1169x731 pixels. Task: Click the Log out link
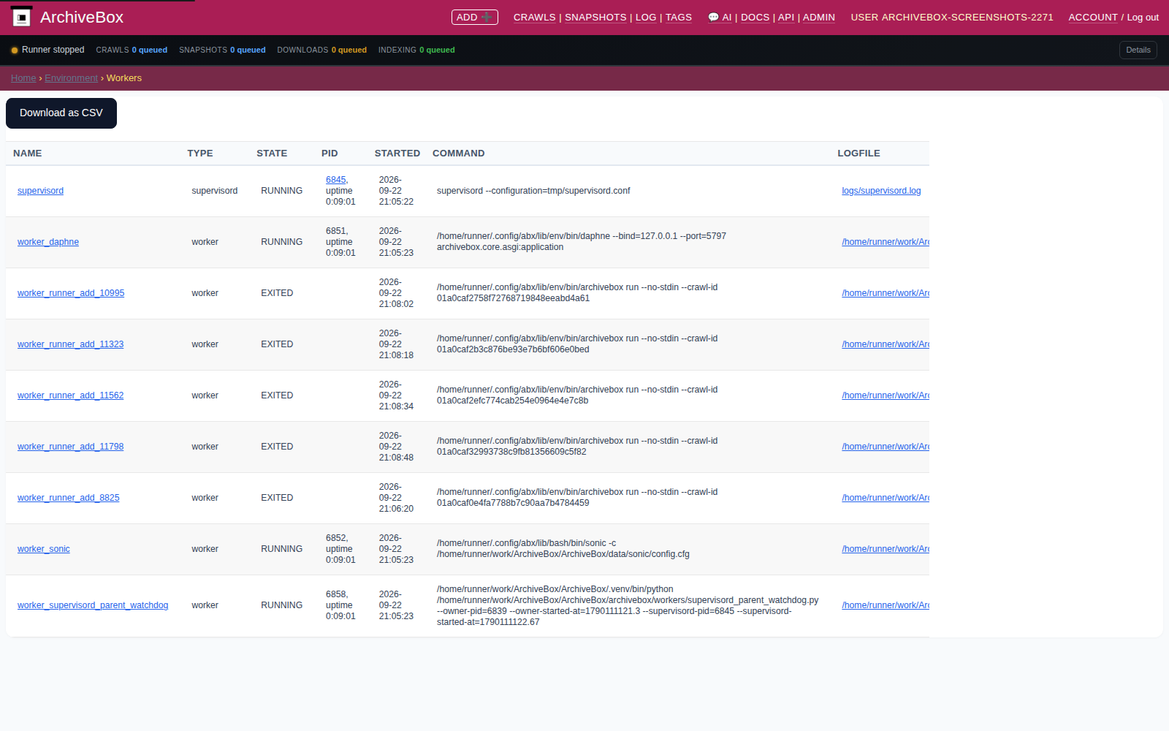coord(1143,17)
